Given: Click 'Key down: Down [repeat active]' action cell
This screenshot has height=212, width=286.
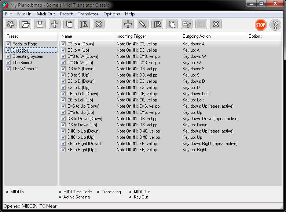Looking at the screenshot, I should 210,119.
